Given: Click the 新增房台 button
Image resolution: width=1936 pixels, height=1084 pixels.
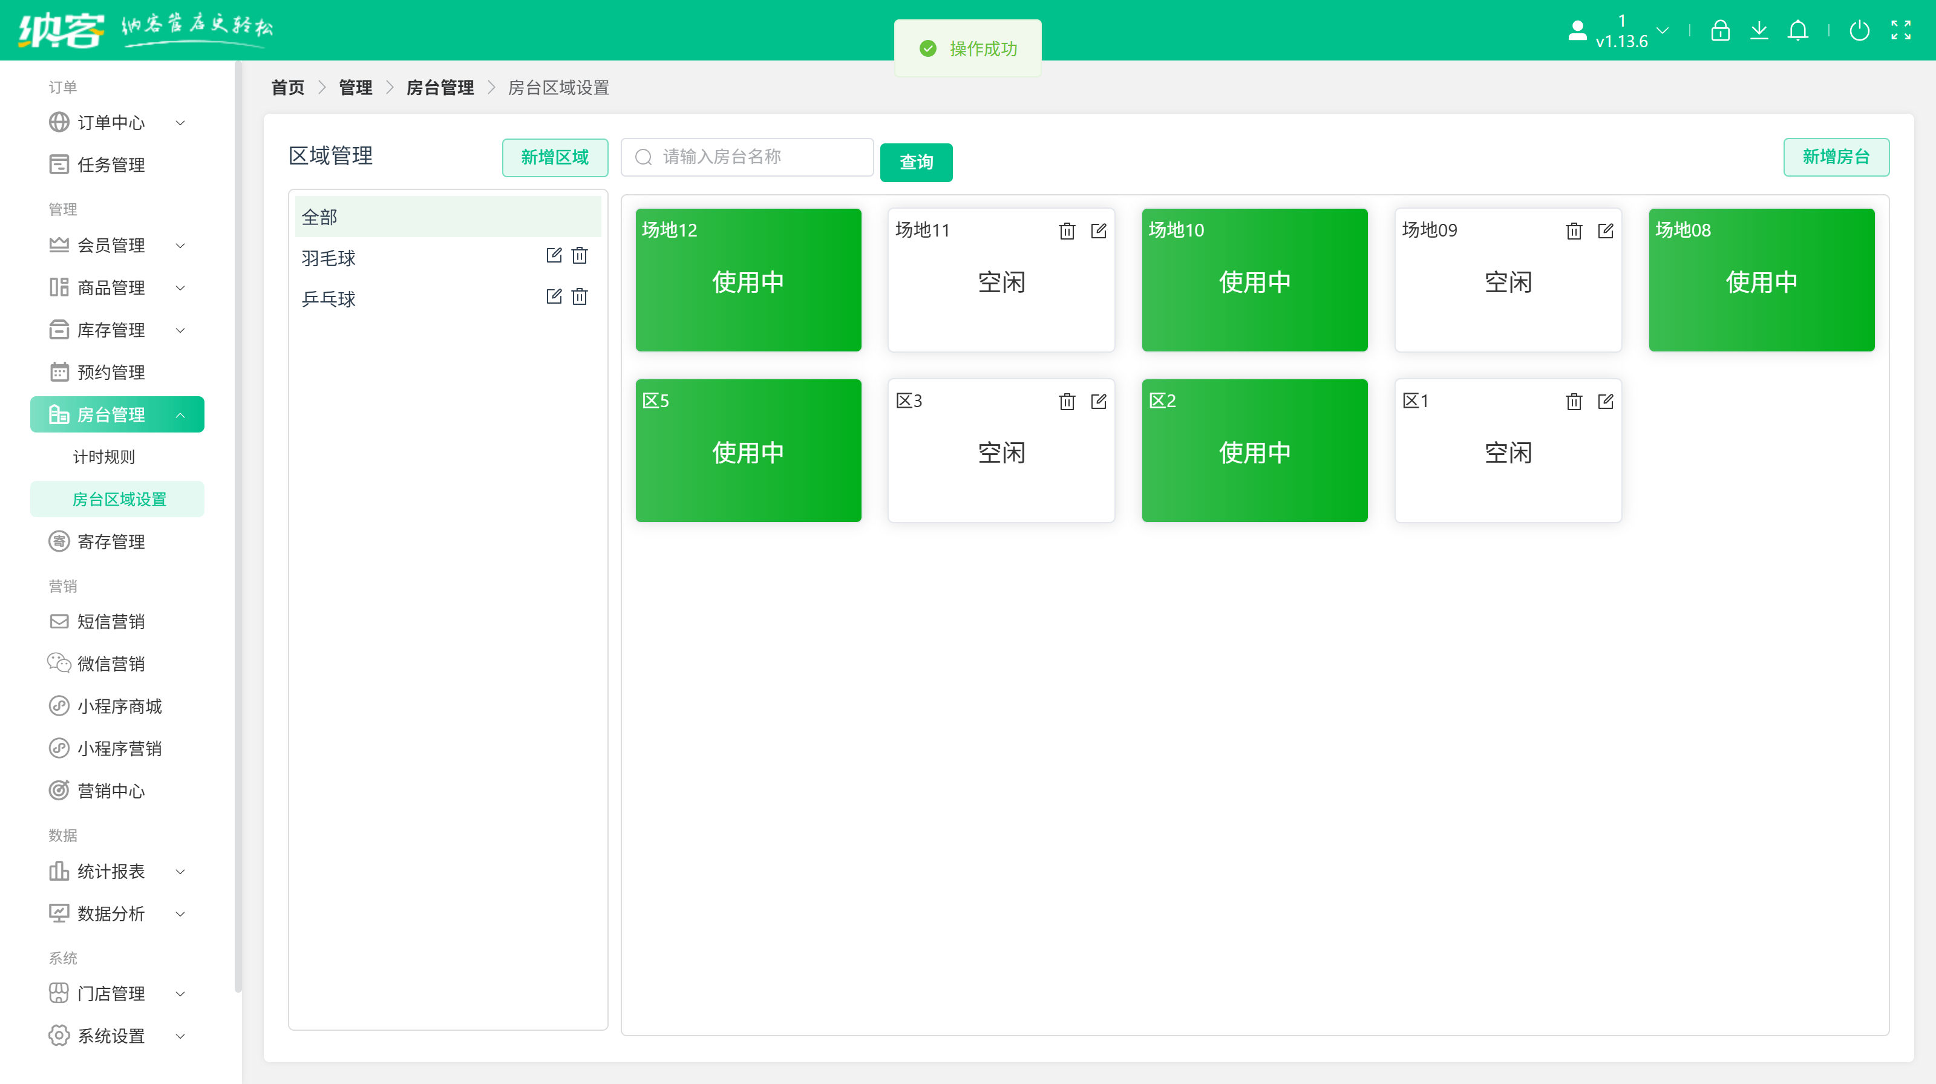Looking at the screenshot, I should 1836,157.
